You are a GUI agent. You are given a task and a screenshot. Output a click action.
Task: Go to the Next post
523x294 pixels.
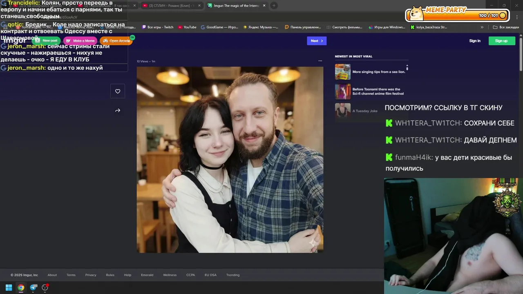[317, 41]
